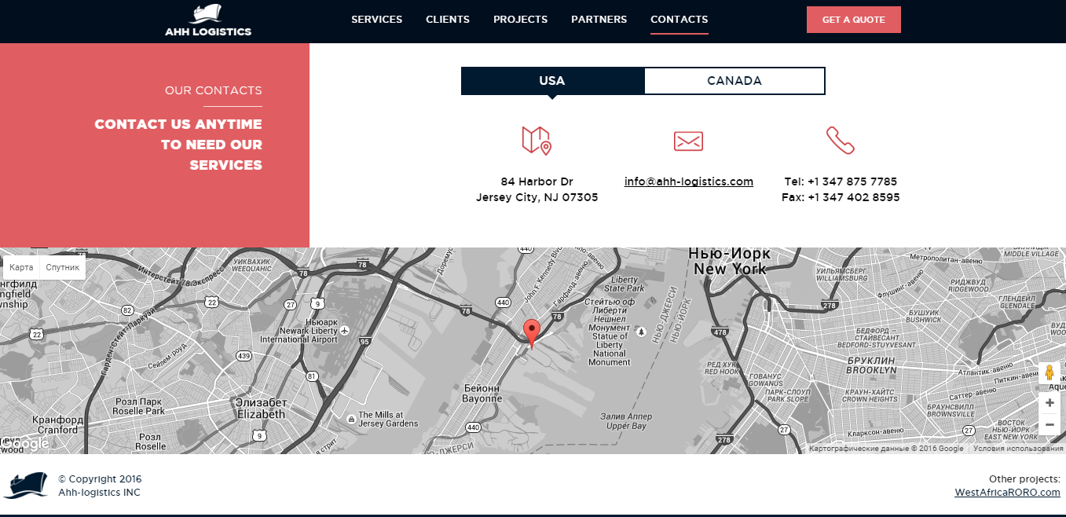Select the Карта map view
Screen dimensions: 1066x517
tap(21, 267)
